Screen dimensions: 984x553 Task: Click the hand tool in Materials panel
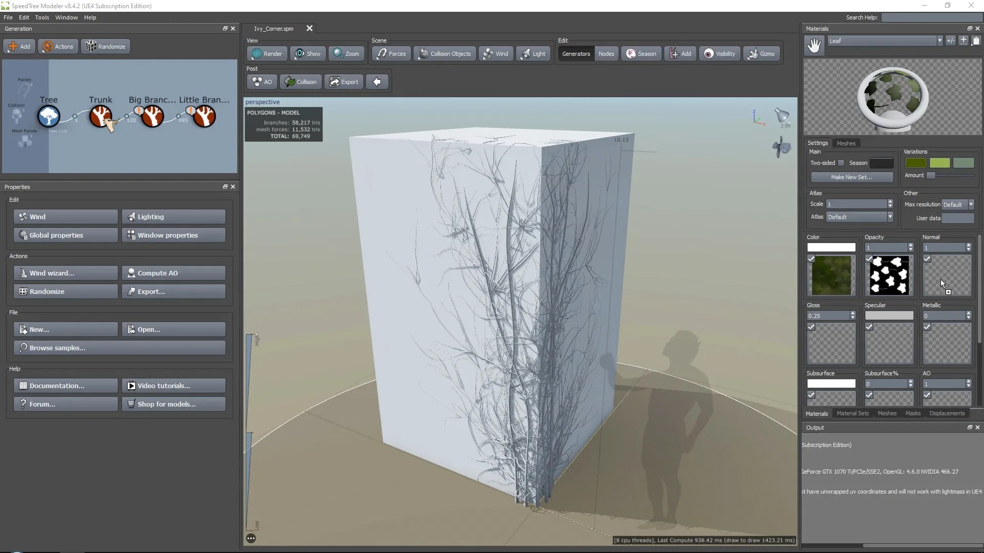[x=814, y=46]
